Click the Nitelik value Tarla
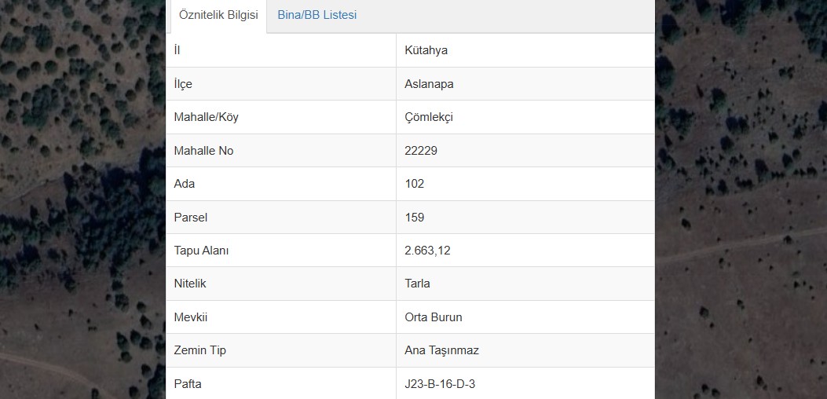The height and width of the screenshot is (399, 827). (x=417, y=284)
